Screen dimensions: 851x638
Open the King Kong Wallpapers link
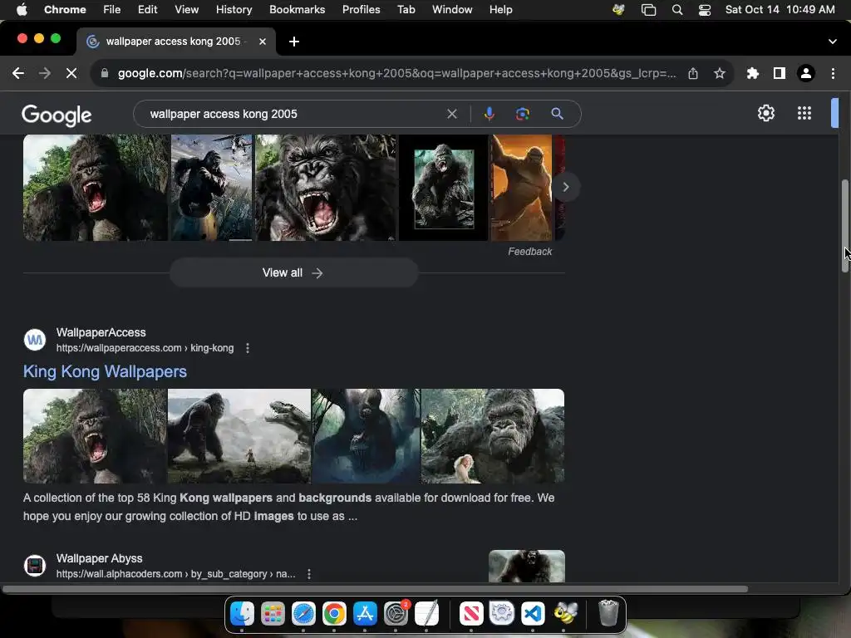[x=105, y=371]
